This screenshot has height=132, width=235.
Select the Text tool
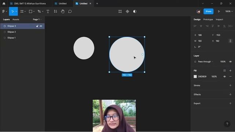48,11
